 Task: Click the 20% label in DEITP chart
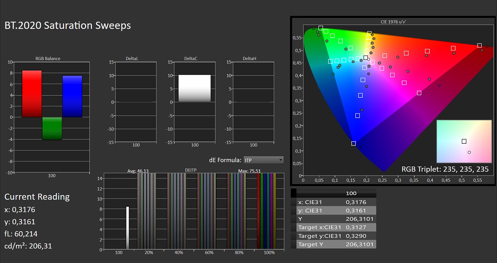pos(149,253)
